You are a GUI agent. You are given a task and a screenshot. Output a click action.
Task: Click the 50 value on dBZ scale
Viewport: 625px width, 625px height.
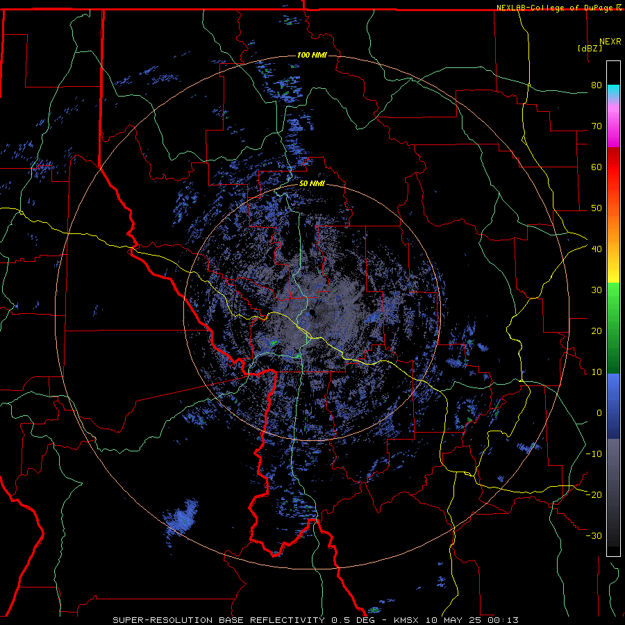click(597, 208)
